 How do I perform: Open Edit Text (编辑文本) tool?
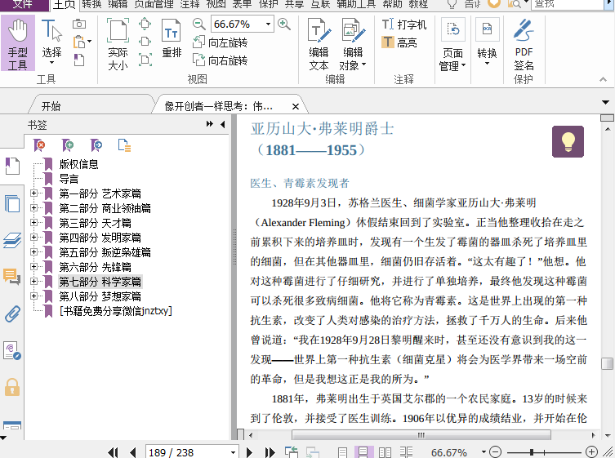point(319,44)
